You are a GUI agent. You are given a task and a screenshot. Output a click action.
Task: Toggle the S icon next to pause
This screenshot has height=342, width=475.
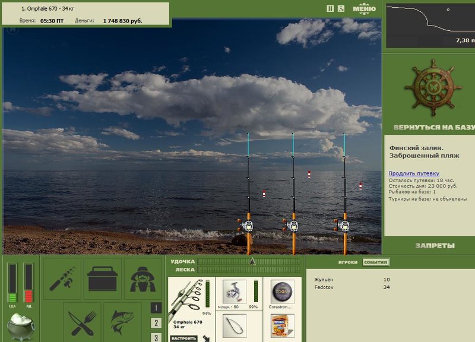341,8
